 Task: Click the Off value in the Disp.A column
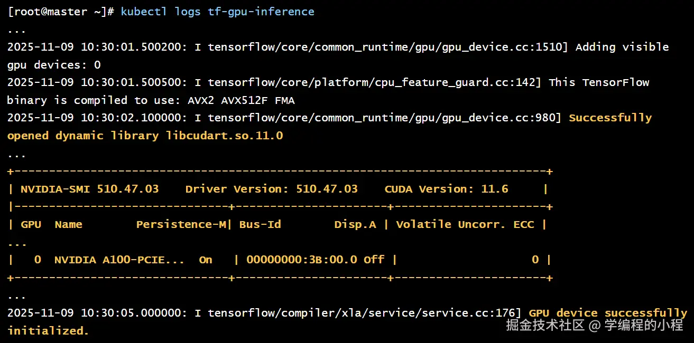coord(374,260)
